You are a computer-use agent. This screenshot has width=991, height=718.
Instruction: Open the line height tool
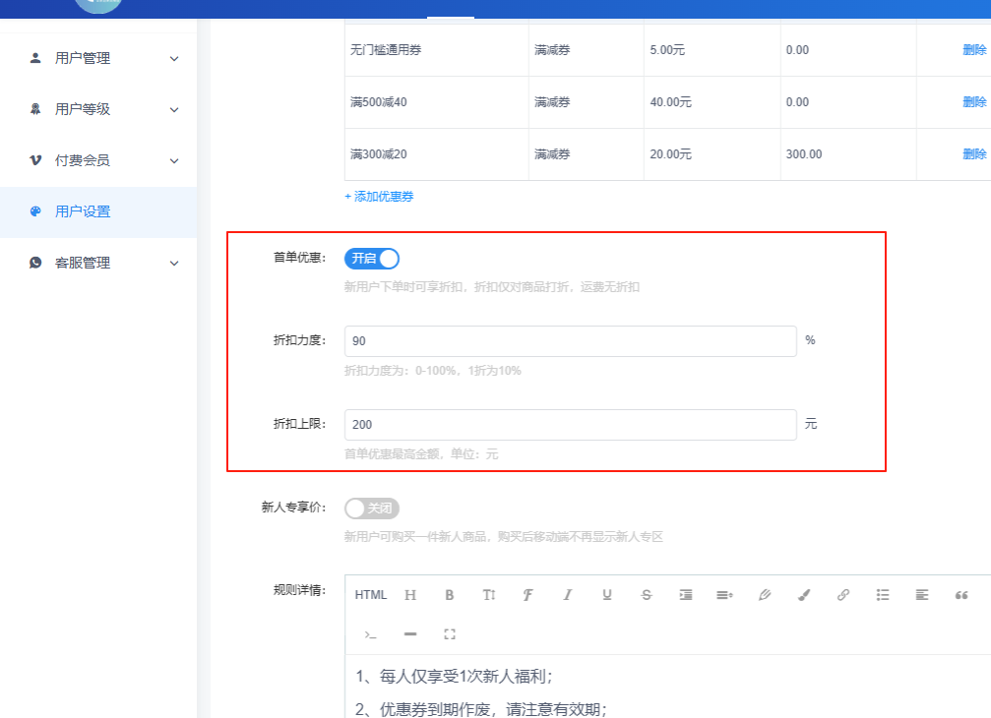(724, 595)
